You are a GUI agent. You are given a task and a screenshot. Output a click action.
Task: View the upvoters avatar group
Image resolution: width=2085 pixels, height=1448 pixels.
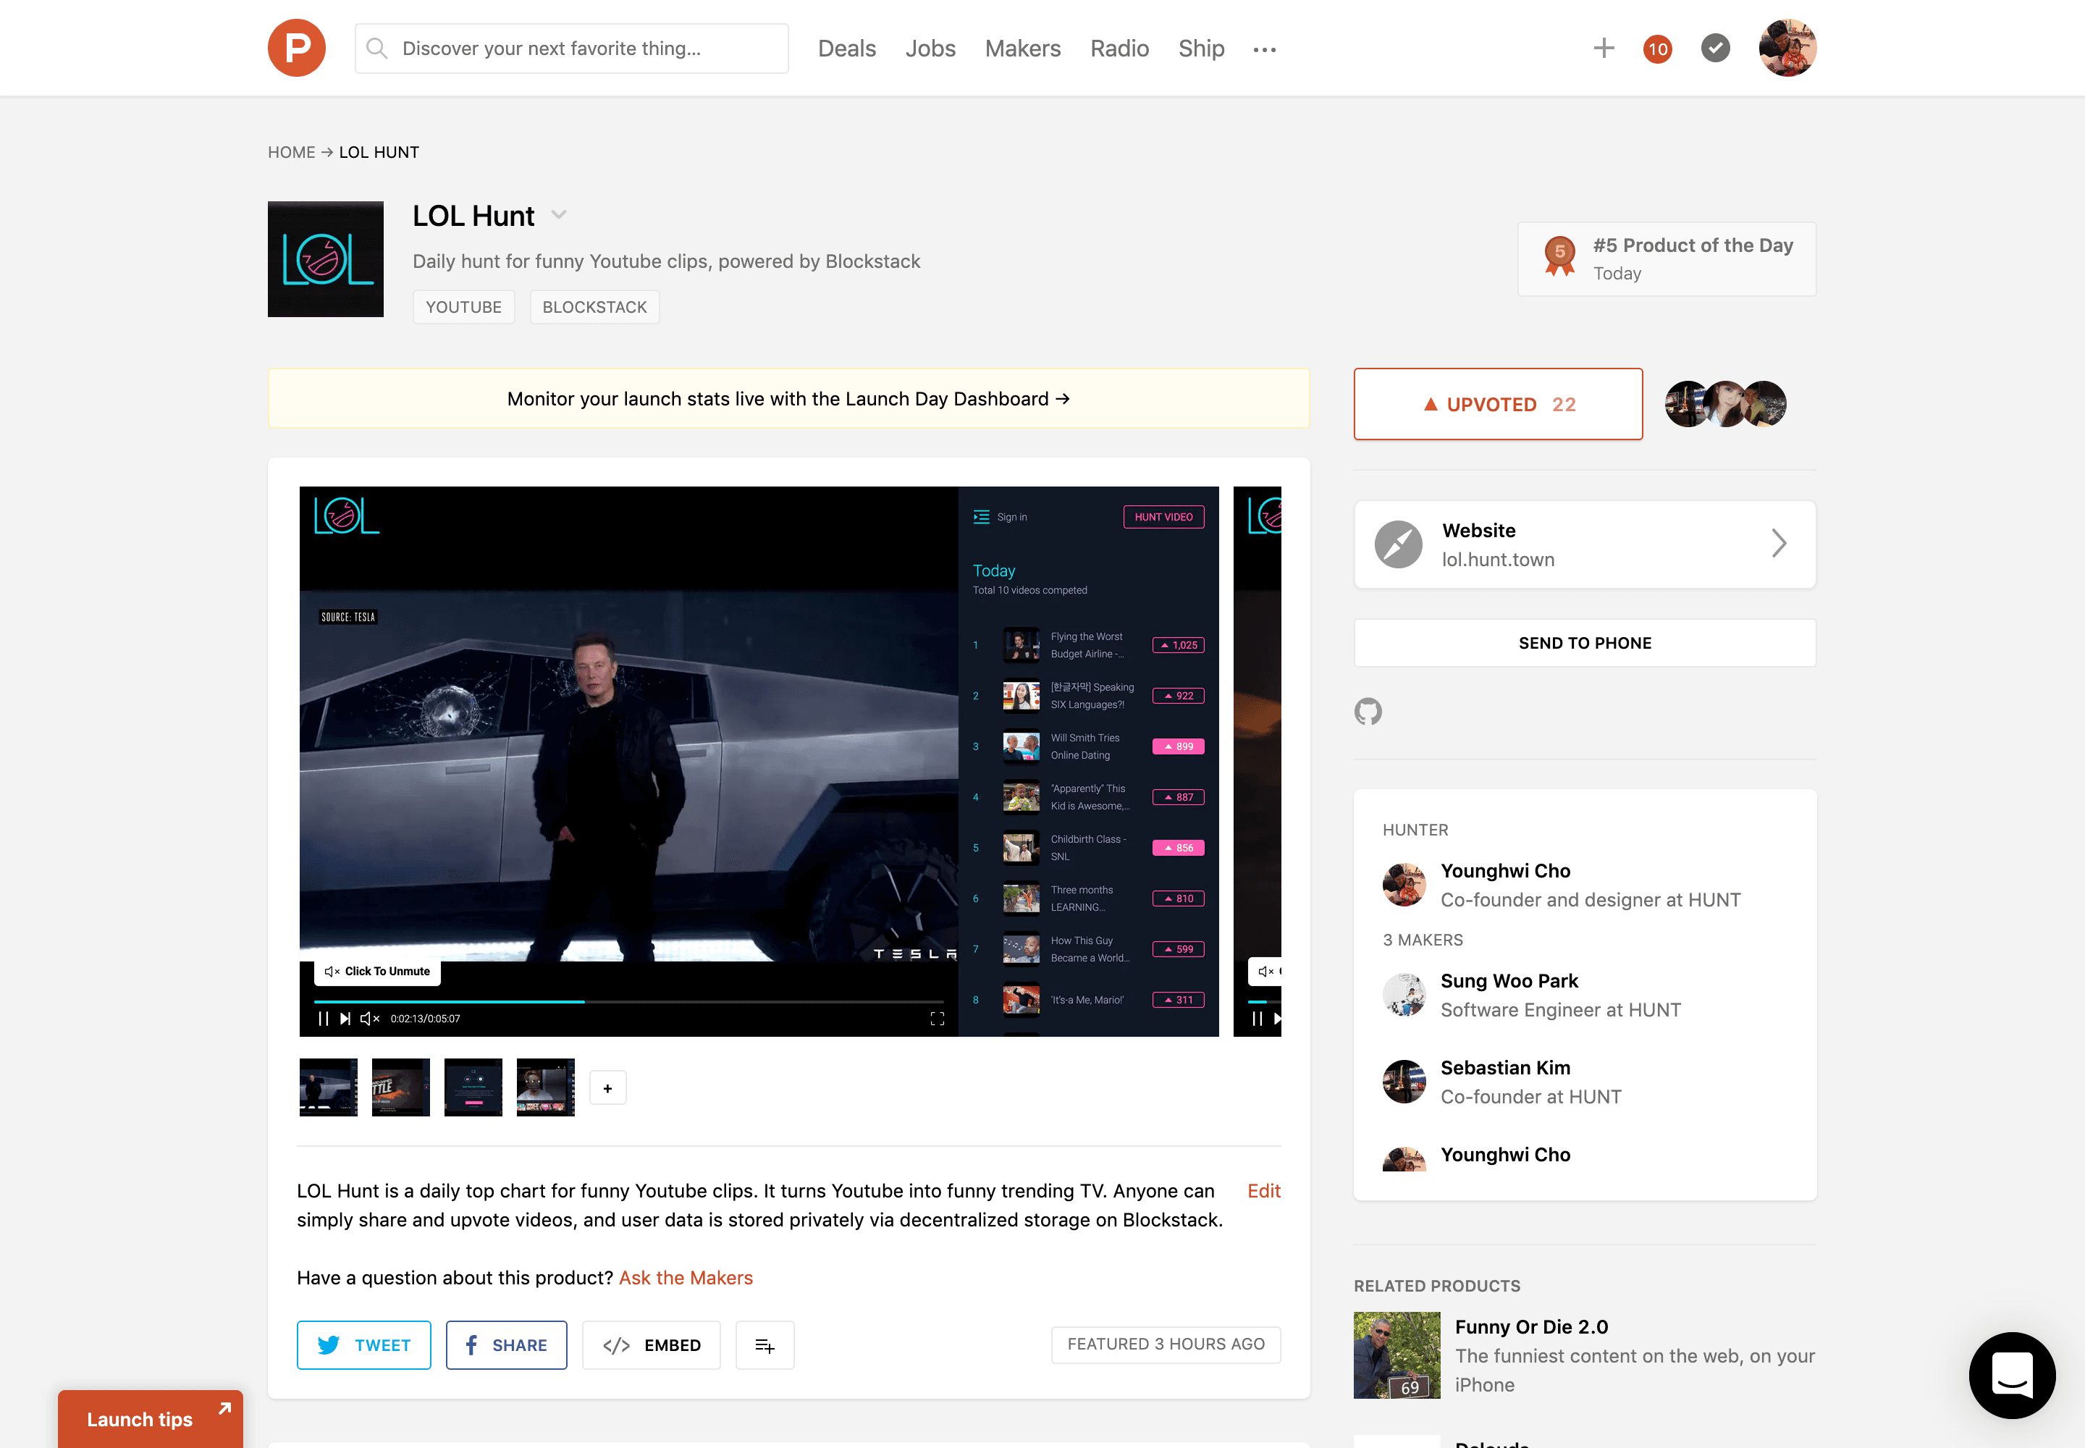click(x=1726, y=405)
